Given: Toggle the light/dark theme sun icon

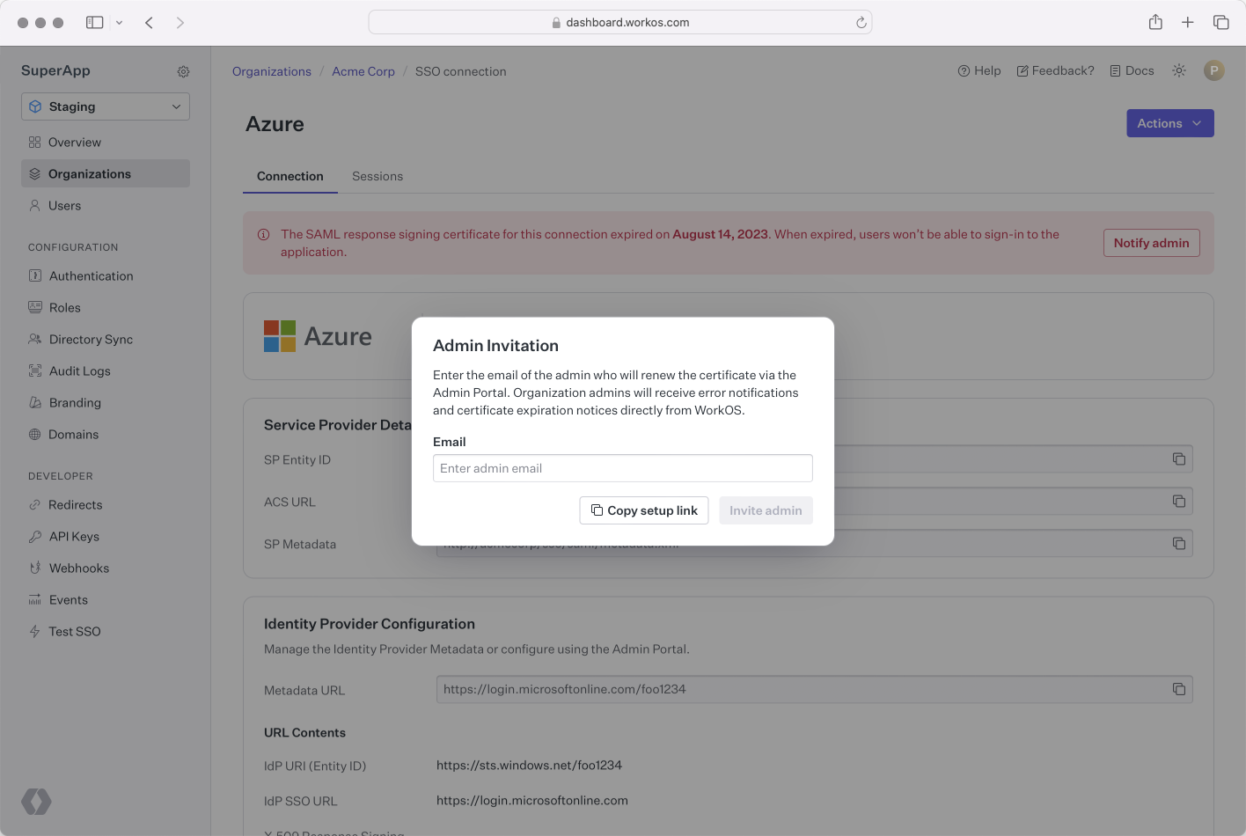Looking at the screenshot, I should [1179, 70].
